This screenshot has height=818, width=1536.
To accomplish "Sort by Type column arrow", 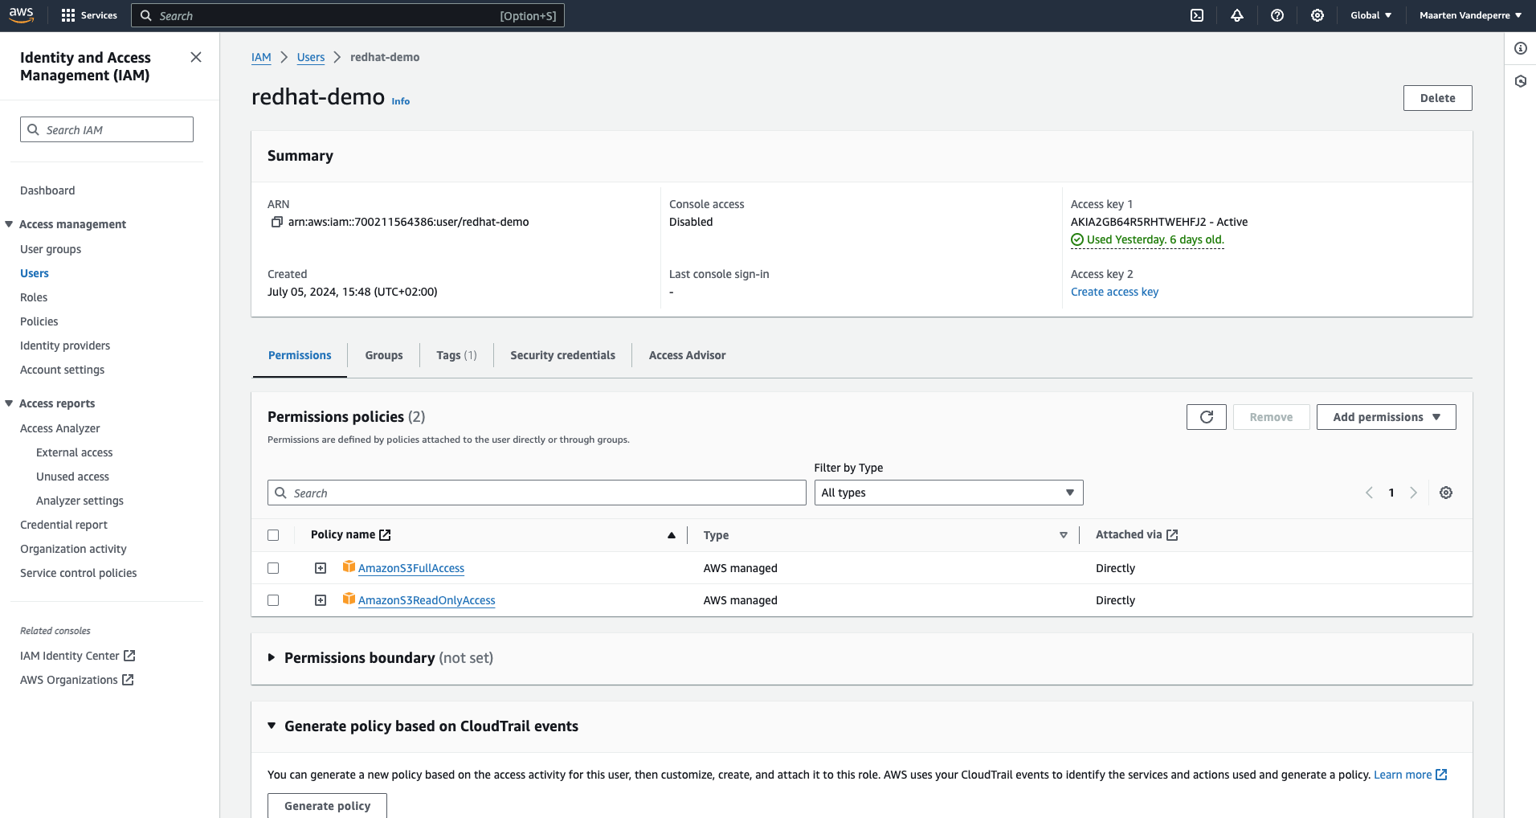I will [x=1064, y=535].
